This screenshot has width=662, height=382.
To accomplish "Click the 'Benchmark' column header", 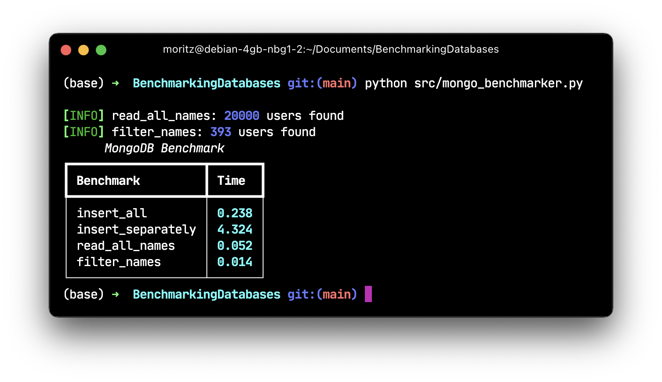I will tap(108, 180).
